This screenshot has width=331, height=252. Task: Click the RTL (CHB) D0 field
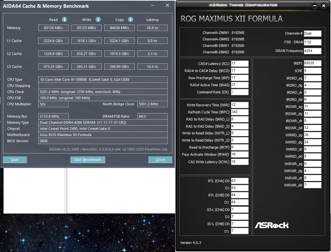(x=240, y=195)
